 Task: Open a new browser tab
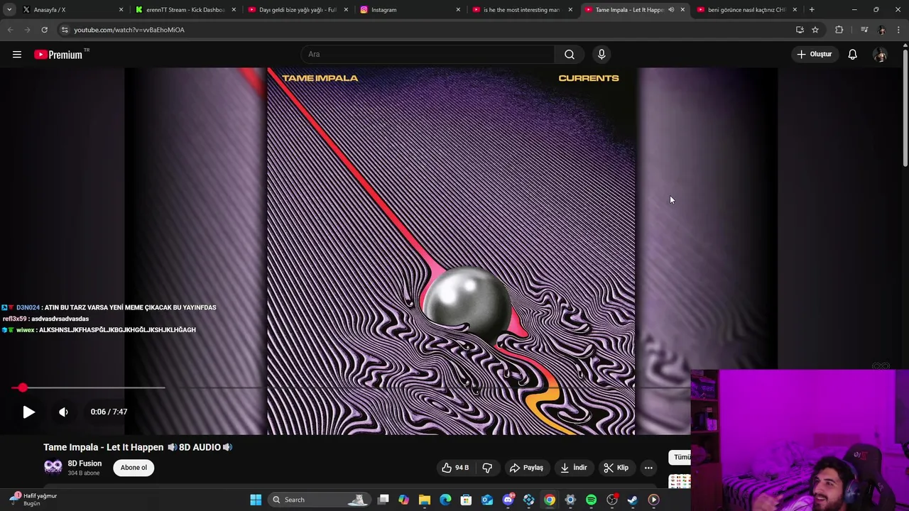point(812,10)
